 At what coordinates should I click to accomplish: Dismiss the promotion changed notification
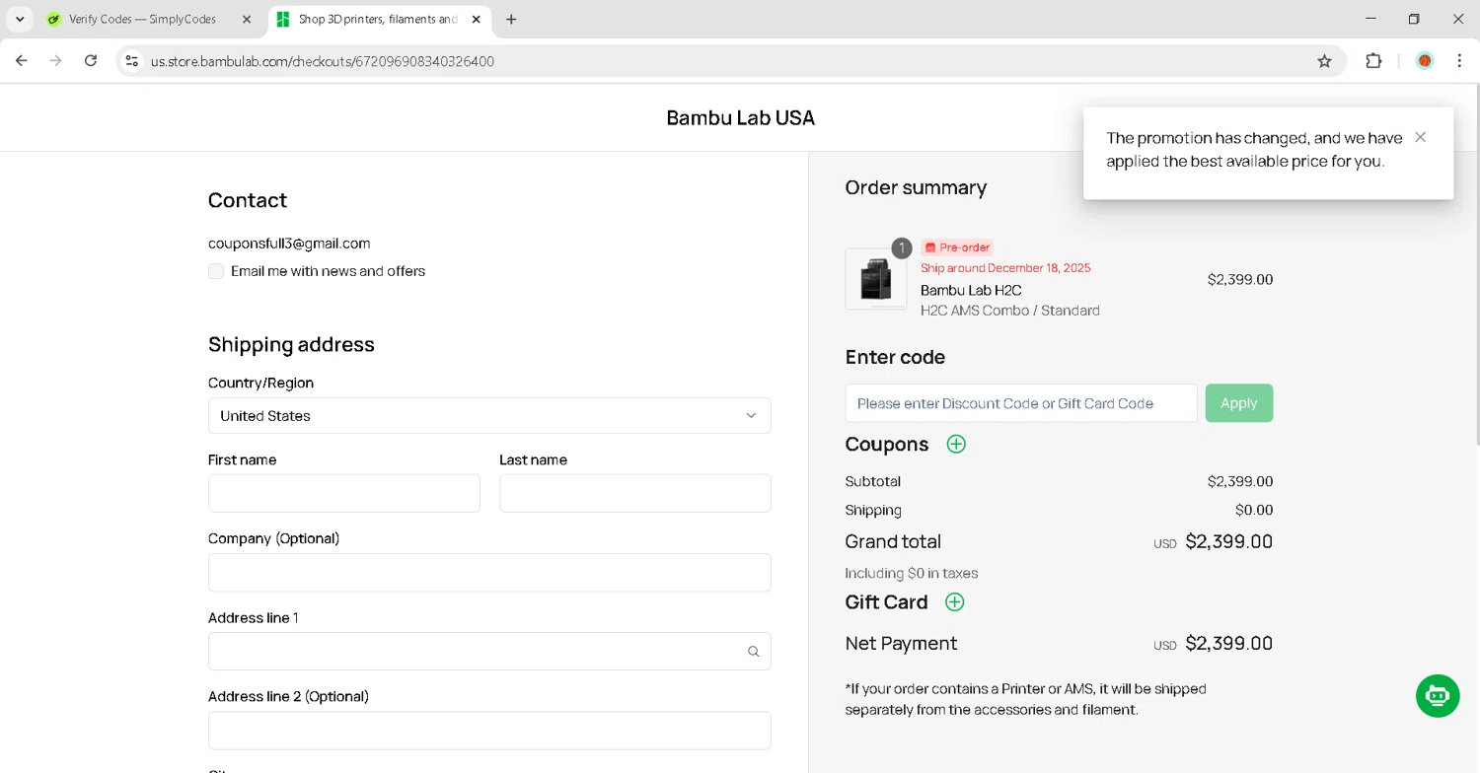pyautogui.click(x=1420, y=137)
